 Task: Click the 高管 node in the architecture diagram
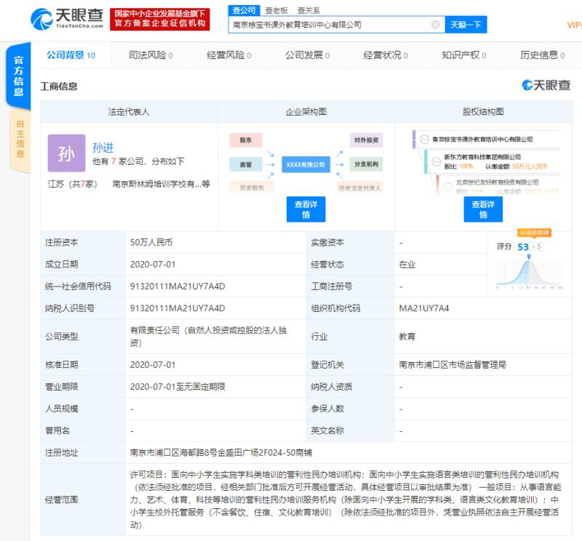(247, 164)
